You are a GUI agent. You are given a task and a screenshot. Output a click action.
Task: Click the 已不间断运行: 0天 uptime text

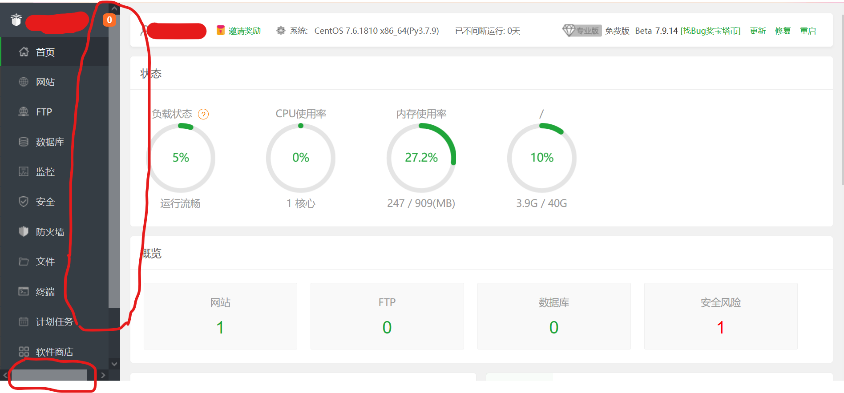pyautogui.click(x=488, y=31)
